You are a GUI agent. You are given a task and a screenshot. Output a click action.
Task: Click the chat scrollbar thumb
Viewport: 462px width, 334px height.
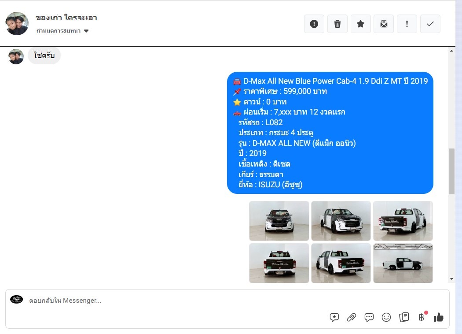click(451, 171)
